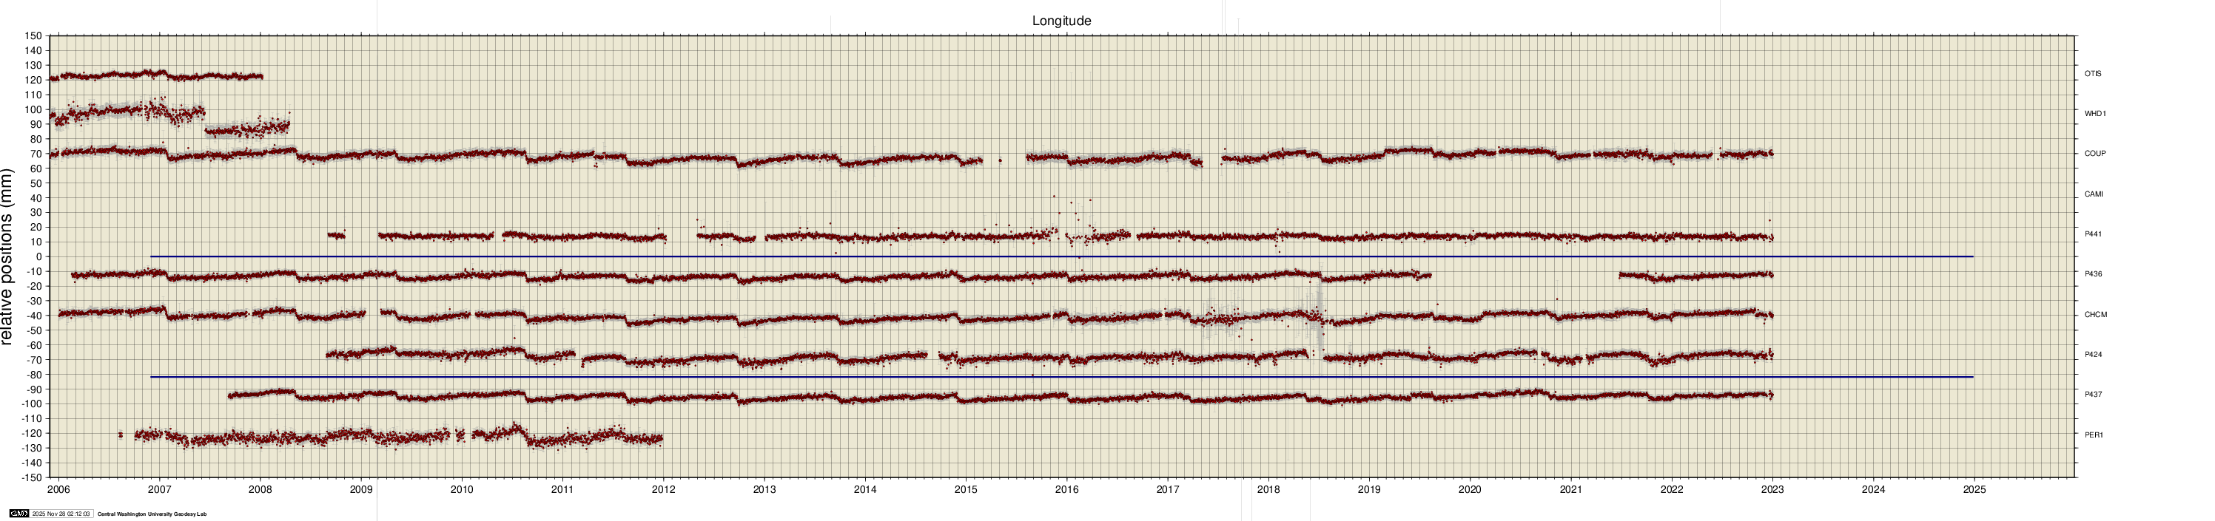Click the P424 station label

[x=2093, y=355]
